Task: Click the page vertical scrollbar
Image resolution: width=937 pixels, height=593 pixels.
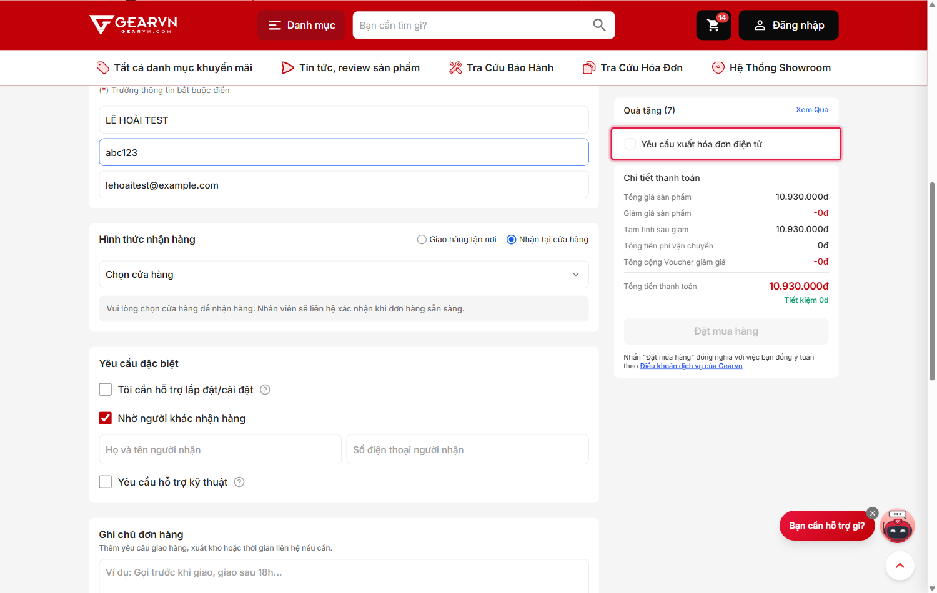Action: (x=932, y=281)
